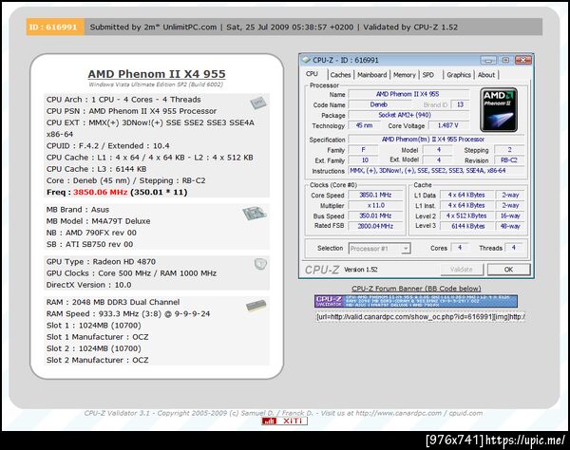Click the Brand ID value '13'
570x450 pixels.
point(460,104)
